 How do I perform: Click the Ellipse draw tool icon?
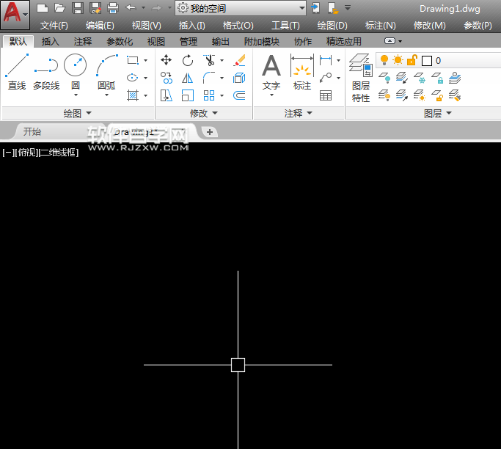[133, 78]
